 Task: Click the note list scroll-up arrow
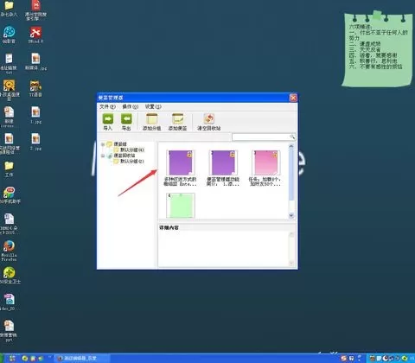[x=291, y=146]
